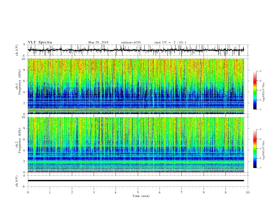Click the ch.3 flat black voltage trace
Viewport: 279px width, 216px height.
coord(136,181)
